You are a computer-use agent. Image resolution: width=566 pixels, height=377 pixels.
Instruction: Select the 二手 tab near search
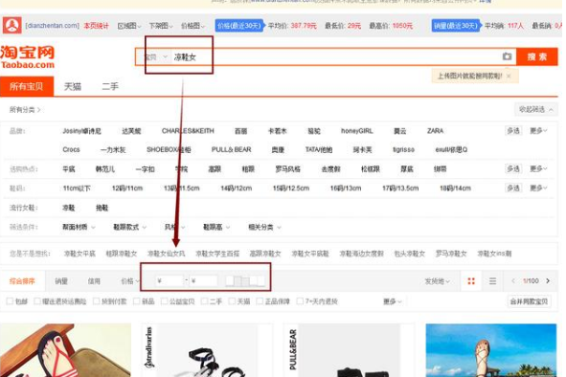(x=110, y=86)
